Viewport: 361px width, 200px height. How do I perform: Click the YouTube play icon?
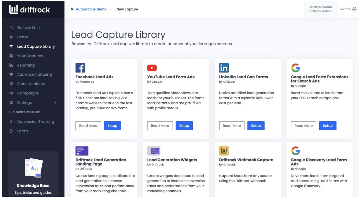[x=152, y=68]
